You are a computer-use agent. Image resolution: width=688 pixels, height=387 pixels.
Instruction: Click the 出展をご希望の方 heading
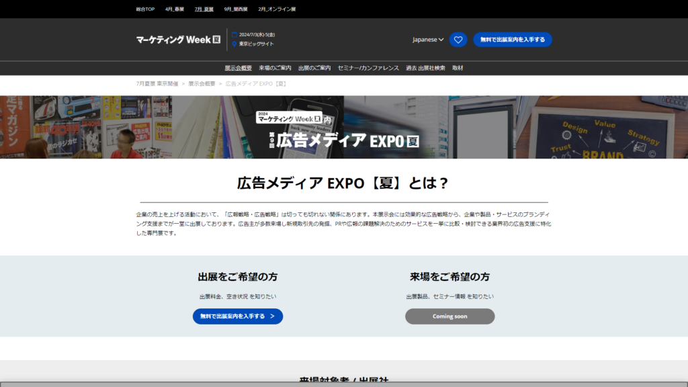(x=238, y=277)
